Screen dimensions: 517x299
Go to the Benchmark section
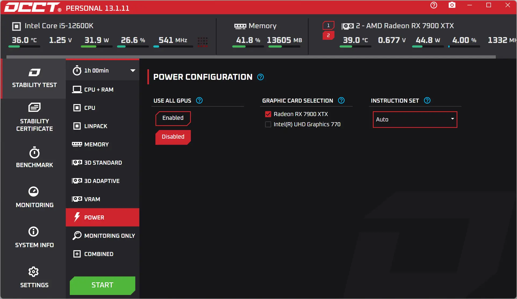click(34, 157)
